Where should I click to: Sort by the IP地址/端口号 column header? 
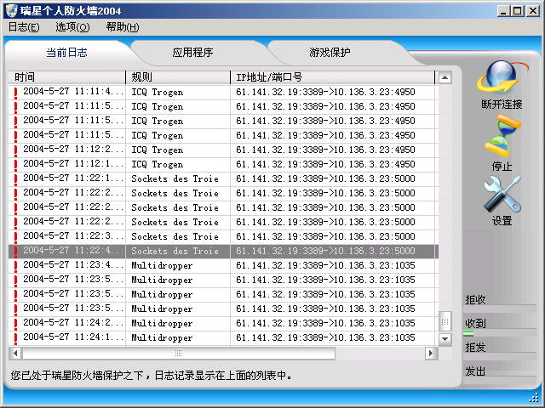(x=333, y=77)
